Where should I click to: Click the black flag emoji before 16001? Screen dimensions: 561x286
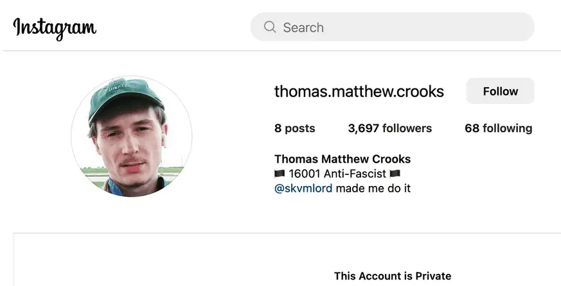click(x=280, y=174)
